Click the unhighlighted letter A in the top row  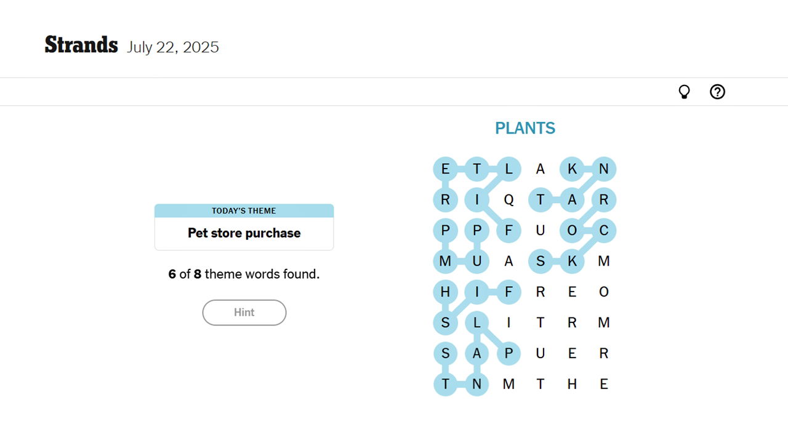tap(541, 169)
